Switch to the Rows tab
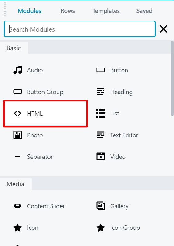 (68, 11)
